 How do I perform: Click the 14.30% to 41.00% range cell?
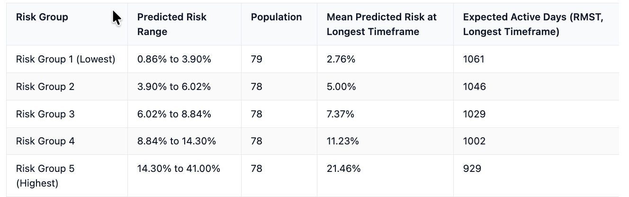pyautogui.click(x=179, y=169)
